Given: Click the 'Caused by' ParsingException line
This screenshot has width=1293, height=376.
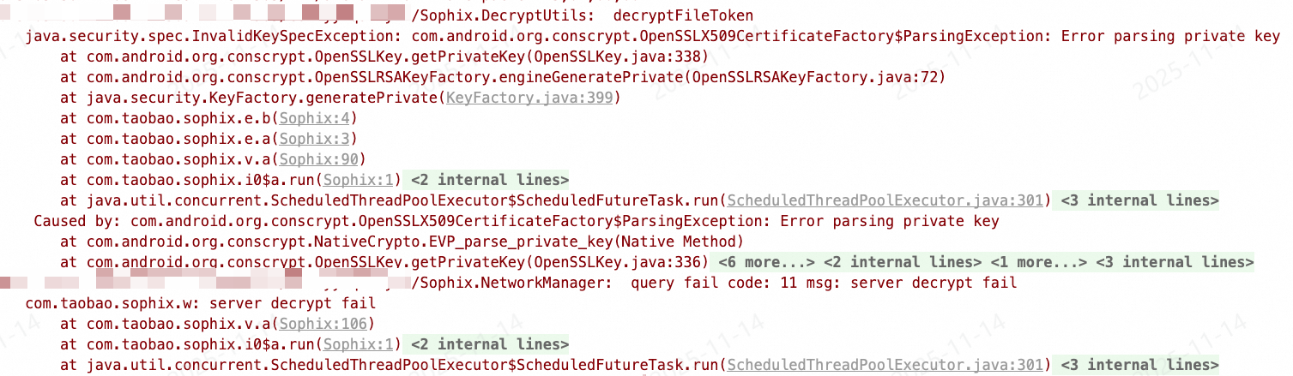Looking at the screenshot, I should [515, 221].
